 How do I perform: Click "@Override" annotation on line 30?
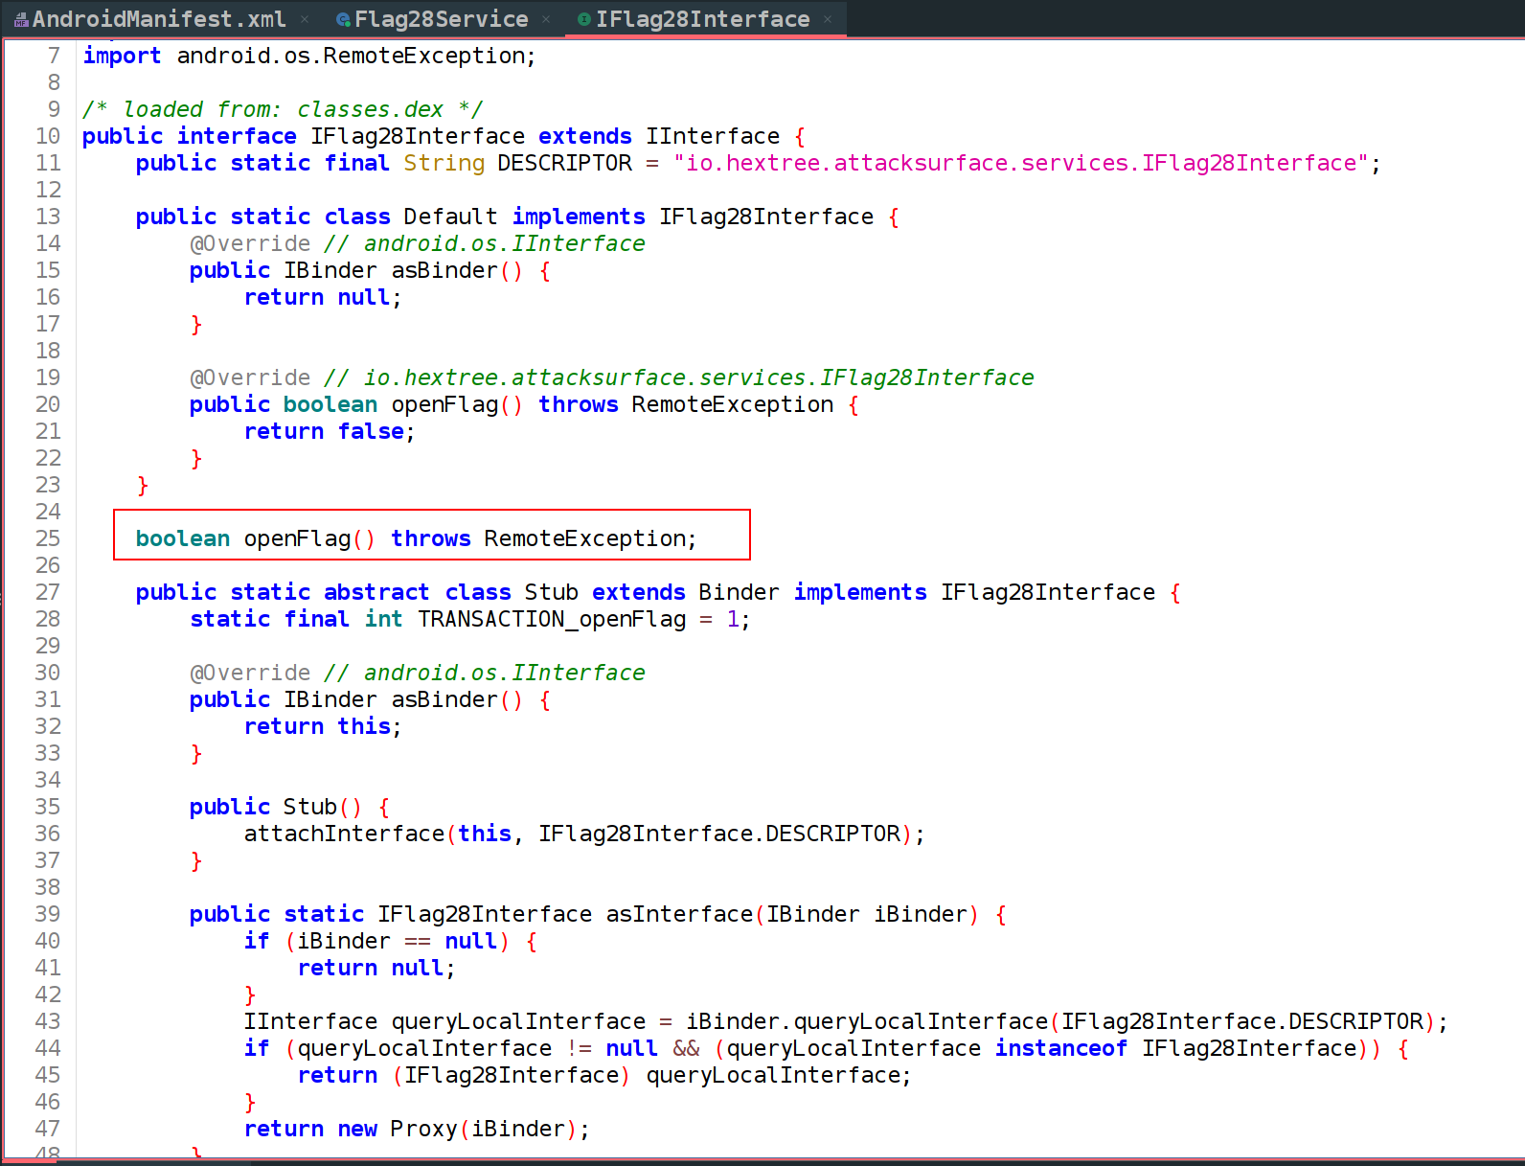click(250, 673)
